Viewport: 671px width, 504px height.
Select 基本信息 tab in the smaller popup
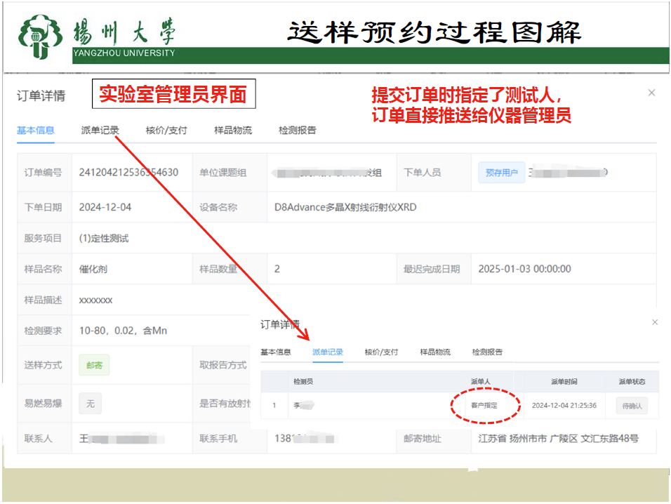click(x=276, y=352)
